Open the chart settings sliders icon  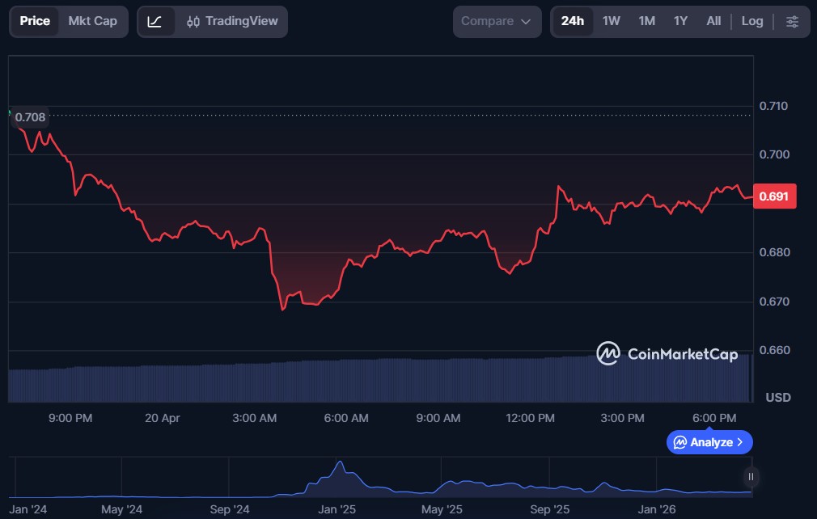tap(792, 22)
